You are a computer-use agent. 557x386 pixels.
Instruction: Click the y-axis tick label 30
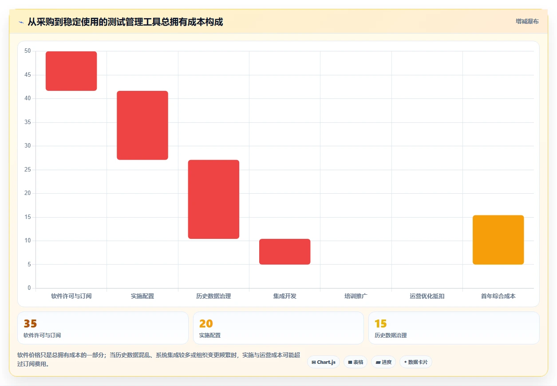point(28,146)
